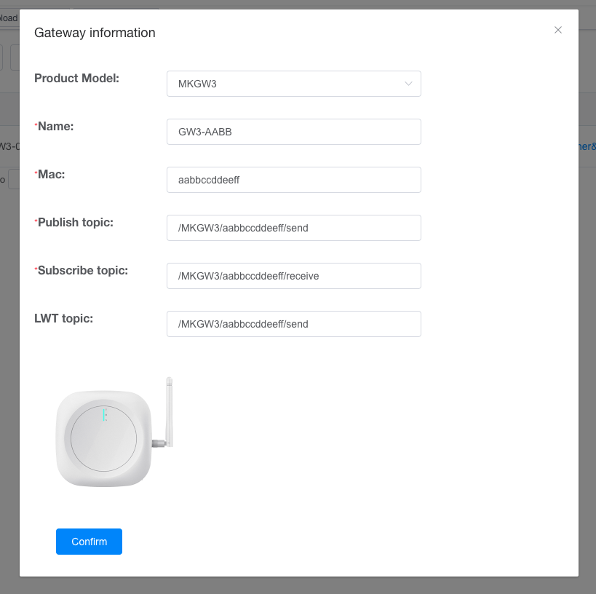Click the gateway device product image

(114, 432)
